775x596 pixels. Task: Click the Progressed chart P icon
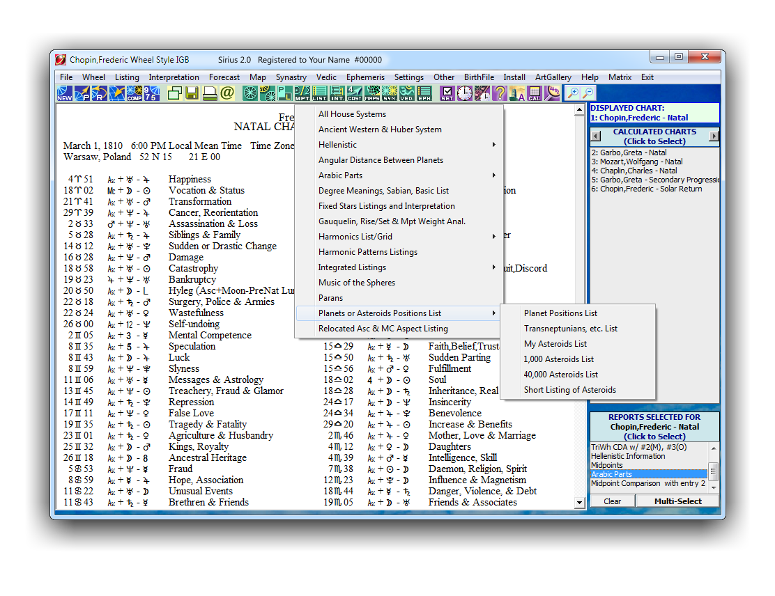point(82,93)
